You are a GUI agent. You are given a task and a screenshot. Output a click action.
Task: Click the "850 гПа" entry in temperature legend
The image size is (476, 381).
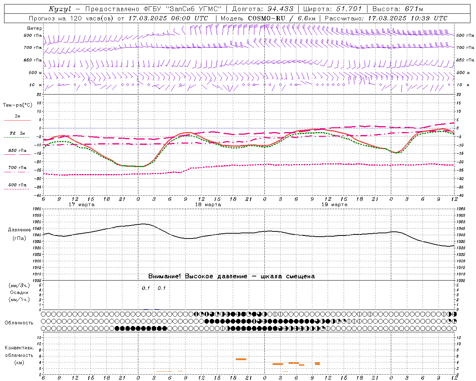[x=17, y=151]
